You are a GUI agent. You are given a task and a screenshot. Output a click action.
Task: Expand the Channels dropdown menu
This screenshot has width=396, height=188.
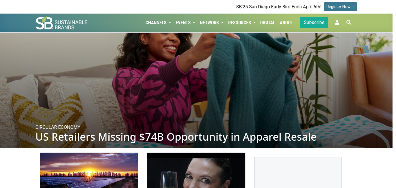tap(158, 23)
